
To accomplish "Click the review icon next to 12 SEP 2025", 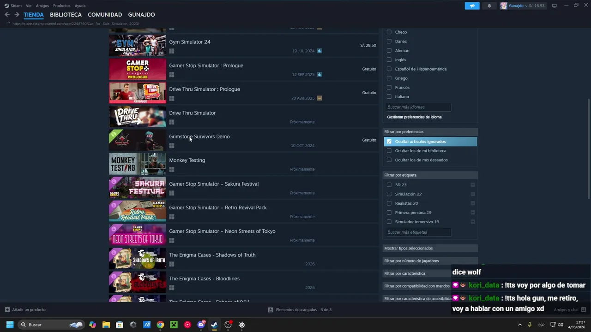I will pyautogui.click(x=320, y=74).
